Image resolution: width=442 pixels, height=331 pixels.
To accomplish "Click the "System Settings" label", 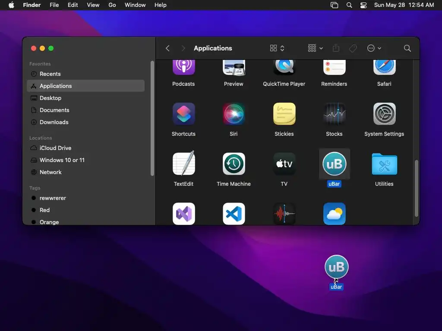I will coord(384,134).
